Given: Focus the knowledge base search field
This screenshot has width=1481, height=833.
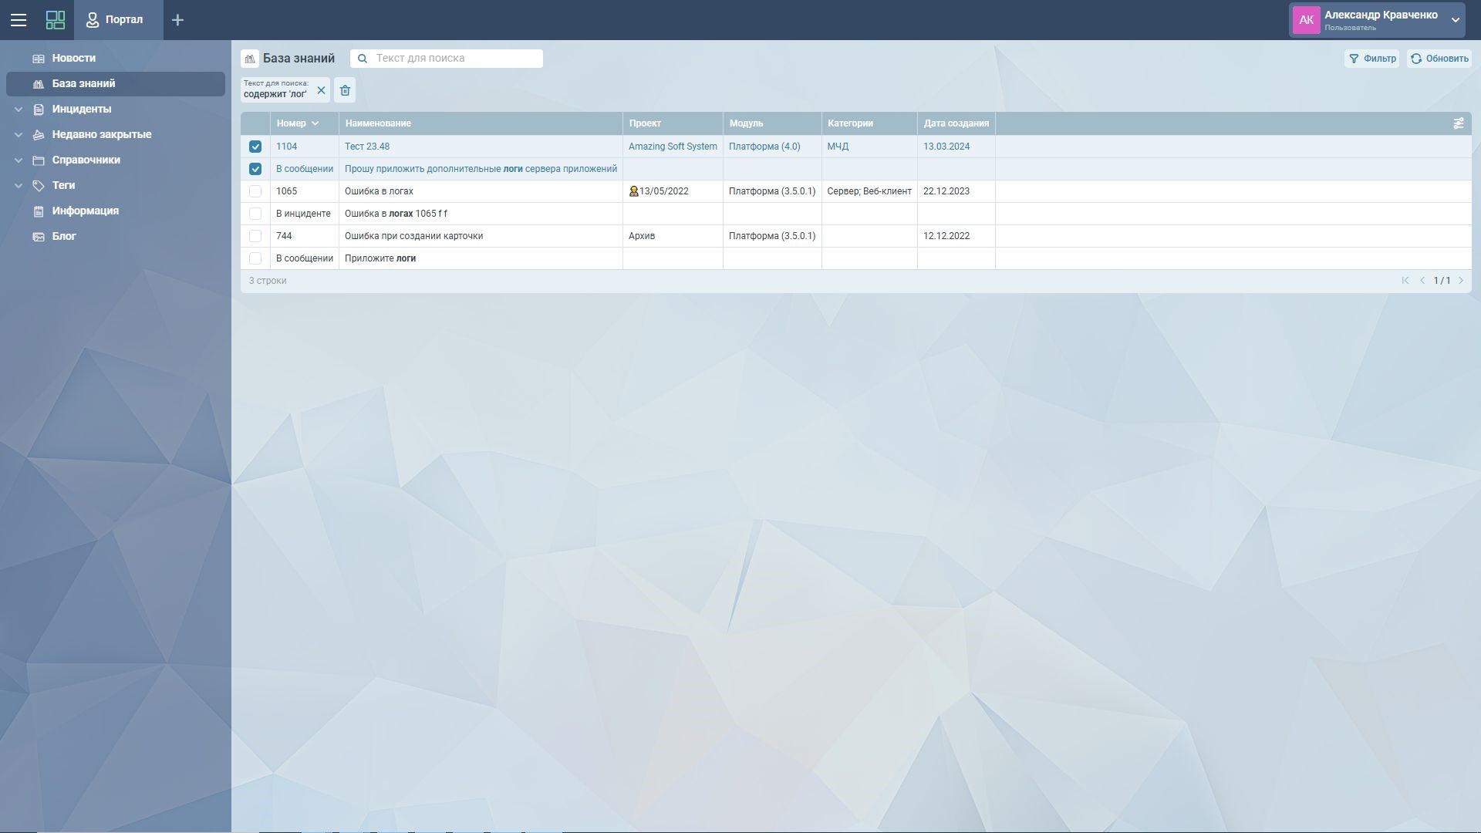Looking at the screenshot, I should coord(455,59).
